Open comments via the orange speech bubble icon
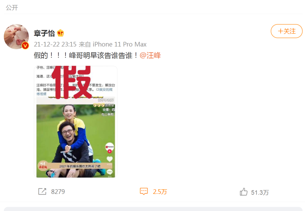305x211 pixels. pyautogui.click(x=144, y=192)
